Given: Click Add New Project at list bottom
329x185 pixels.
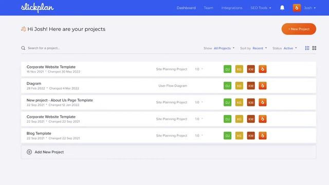Looking at the screenshot, I should pyautogui.click(x=169, y=152).
